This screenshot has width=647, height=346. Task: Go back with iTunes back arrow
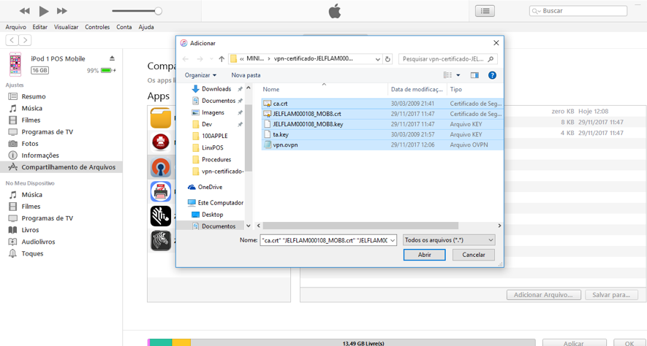click(x=12, y=40)
